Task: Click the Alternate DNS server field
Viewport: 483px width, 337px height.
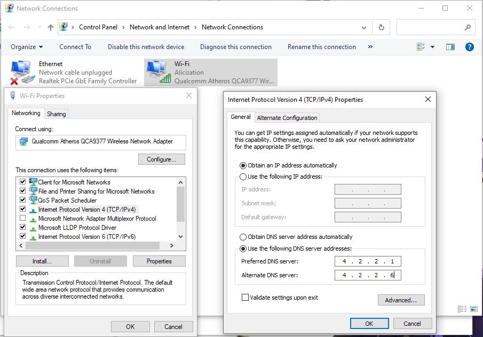Action: click(x=368, y=275)
